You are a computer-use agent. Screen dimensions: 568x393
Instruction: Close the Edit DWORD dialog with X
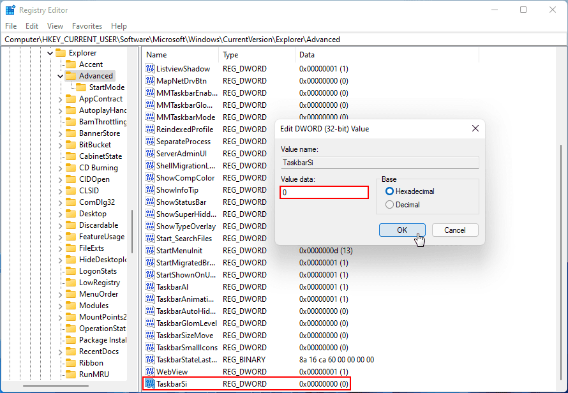475,129
